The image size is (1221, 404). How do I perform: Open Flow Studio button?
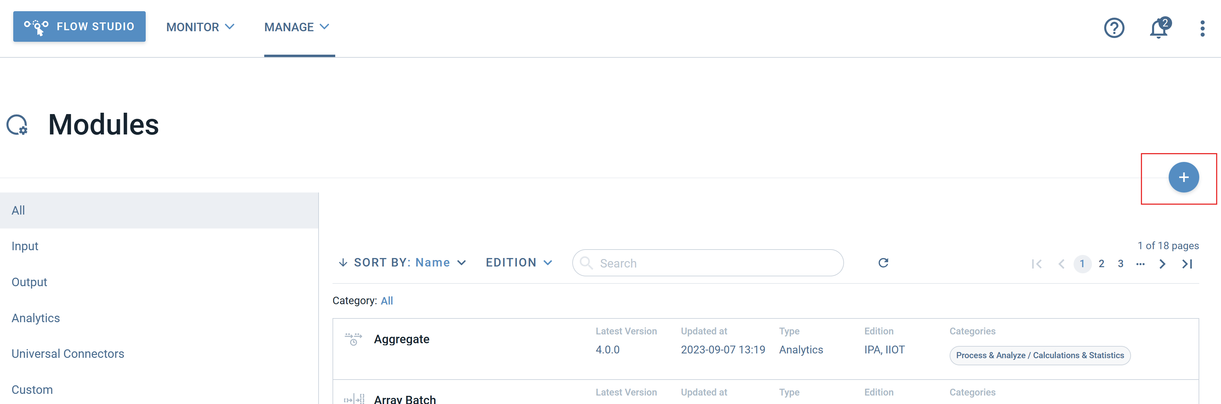(79, 26)
